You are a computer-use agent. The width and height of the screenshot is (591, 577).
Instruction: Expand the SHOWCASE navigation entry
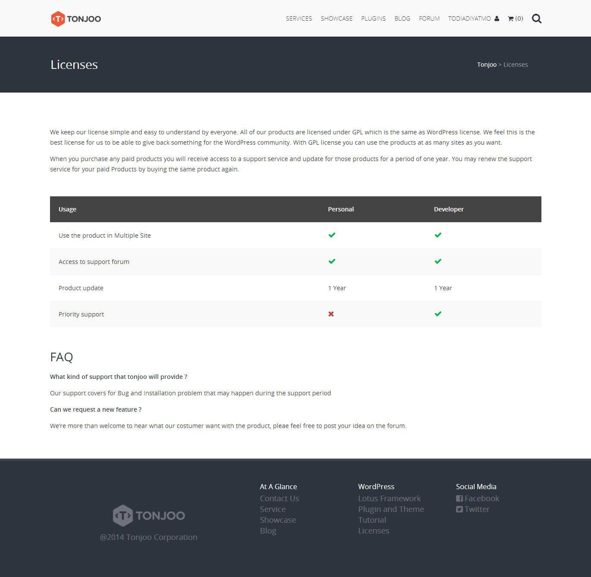[336, 19]
